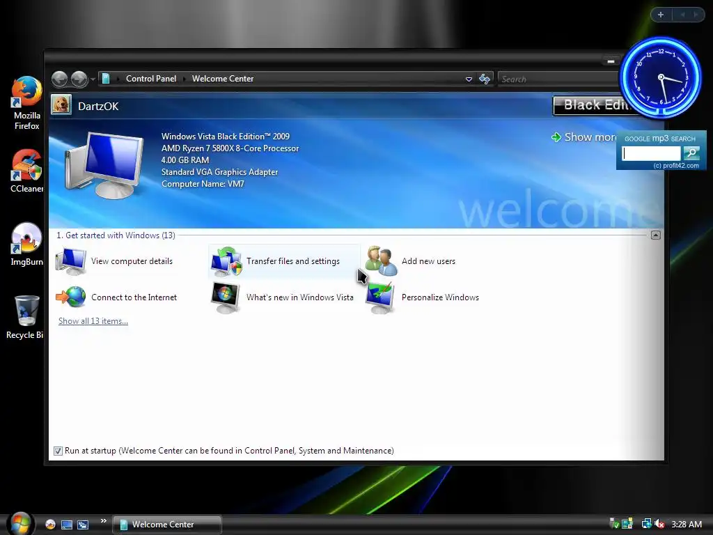Image resolution: width=713 pixels, height=535 pixels.
Task: Click the Windows Start orb
Action: [20, 523]
